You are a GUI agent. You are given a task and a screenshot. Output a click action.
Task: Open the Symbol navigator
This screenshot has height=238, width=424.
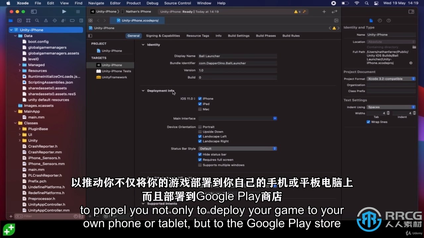(28, 20)
